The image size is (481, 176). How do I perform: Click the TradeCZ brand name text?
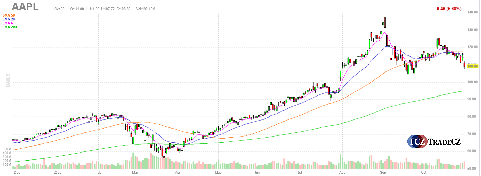pos(444,142)
